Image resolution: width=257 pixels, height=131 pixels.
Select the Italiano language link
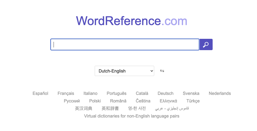coord(90,94)
